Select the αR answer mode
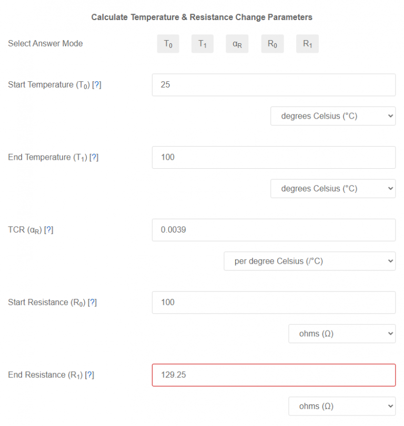The height and width of the screenshot is (426, 404). (x=237, y=44)
